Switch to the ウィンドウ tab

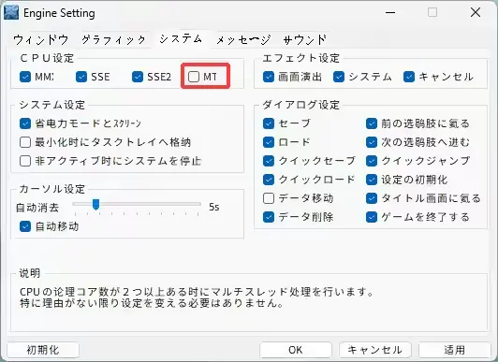pyautogui.click(x=40, y=39)
